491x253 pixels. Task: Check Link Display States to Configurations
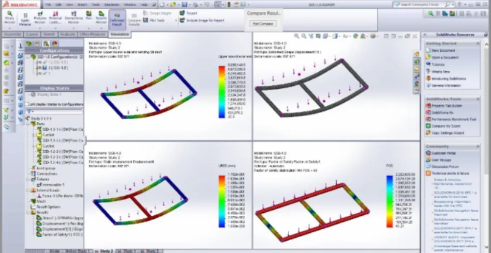click(x=27, y=104)
